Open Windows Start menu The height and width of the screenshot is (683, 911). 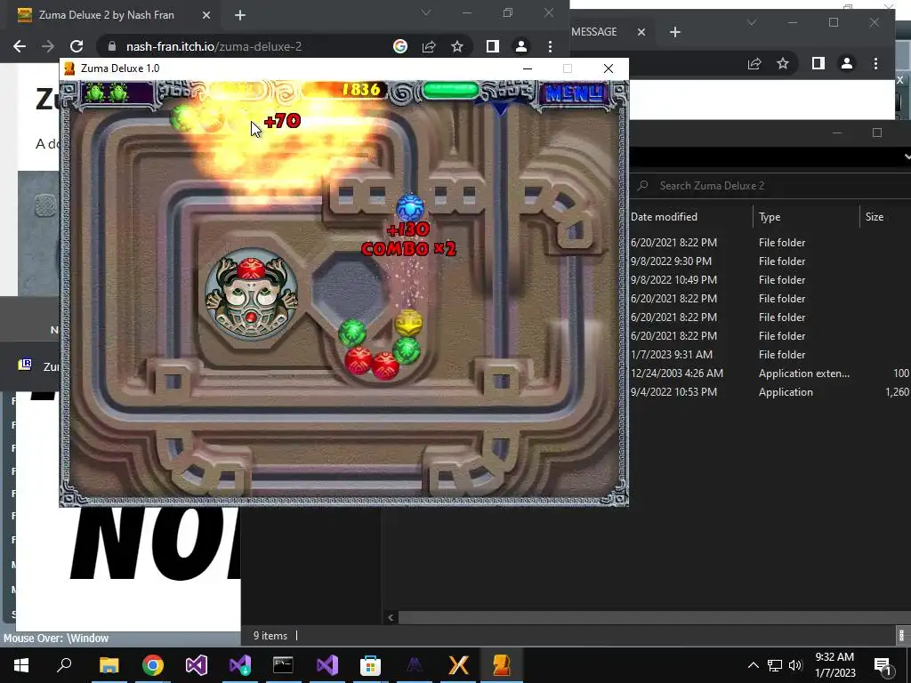coord(21,665)
